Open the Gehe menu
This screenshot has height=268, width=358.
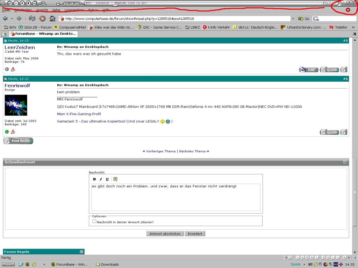[56, 10]
